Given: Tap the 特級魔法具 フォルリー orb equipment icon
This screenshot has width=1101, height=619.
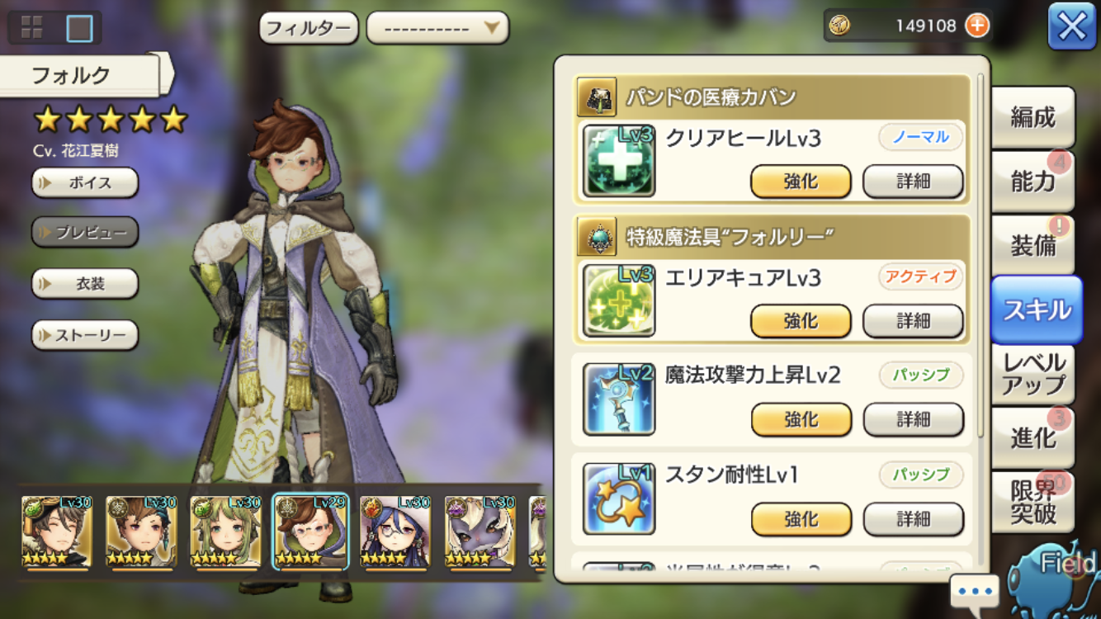Looking at the screenshot, I should click(x=597, y=238).
